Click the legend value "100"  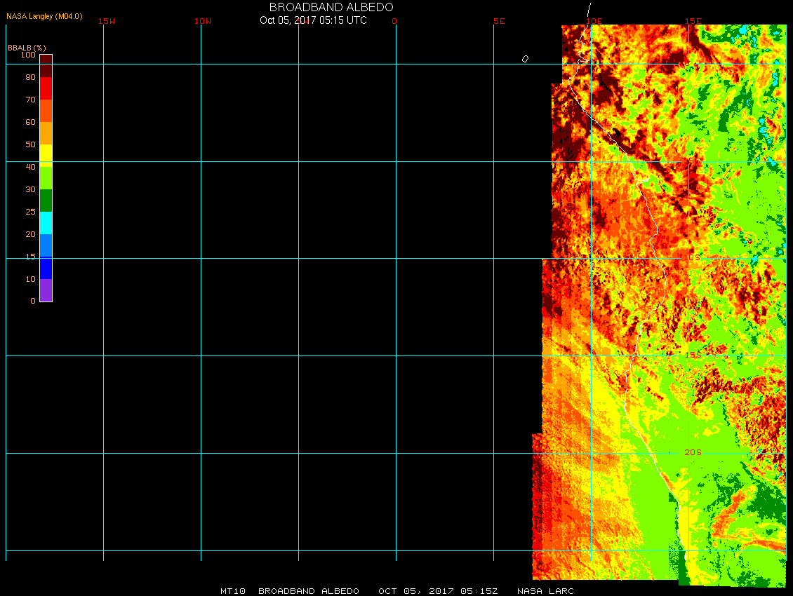tap(28, 55)
